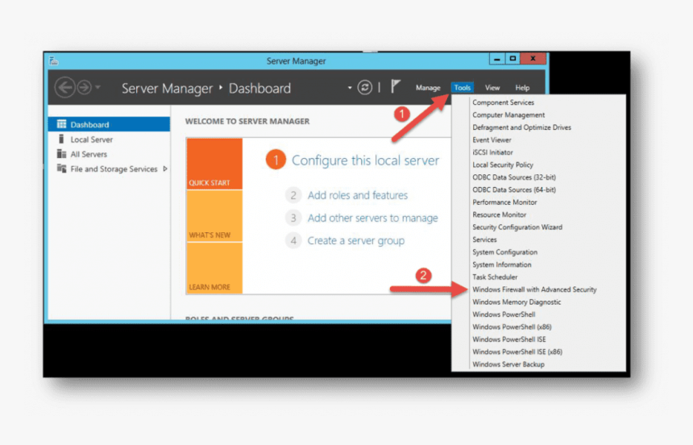This screenshot has width=693, height=445.
Task: Choose ODBC Data Sources (64-bit)
Action: point(514,189)
